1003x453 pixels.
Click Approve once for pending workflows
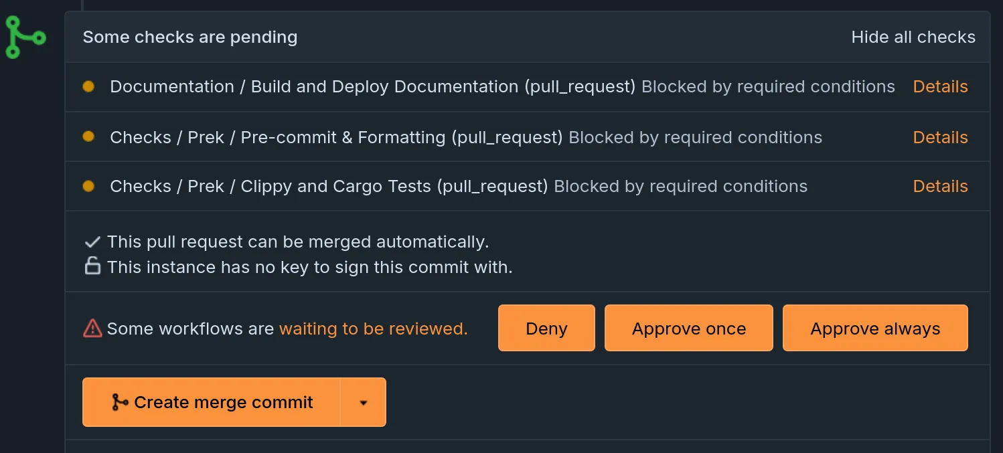[x=688, y=328]
